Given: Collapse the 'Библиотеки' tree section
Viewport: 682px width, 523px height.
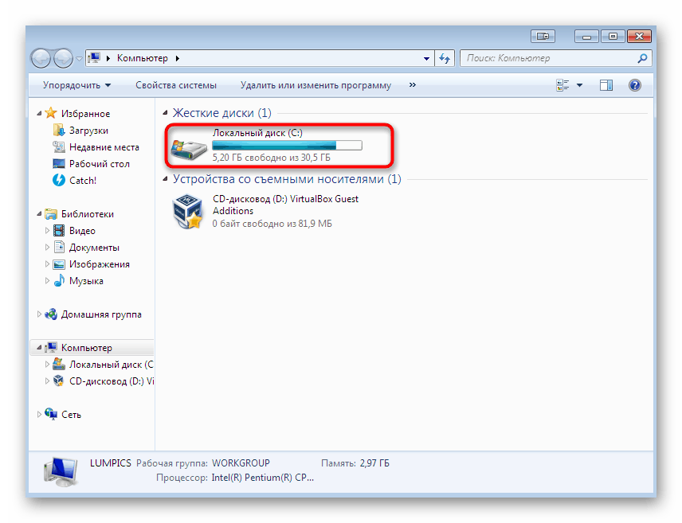Looking at the screenshot, I should (39, 214).
